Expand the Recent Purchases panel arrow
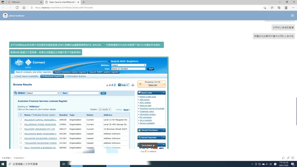Screen dimensions: 297x167 coord(164,130)
